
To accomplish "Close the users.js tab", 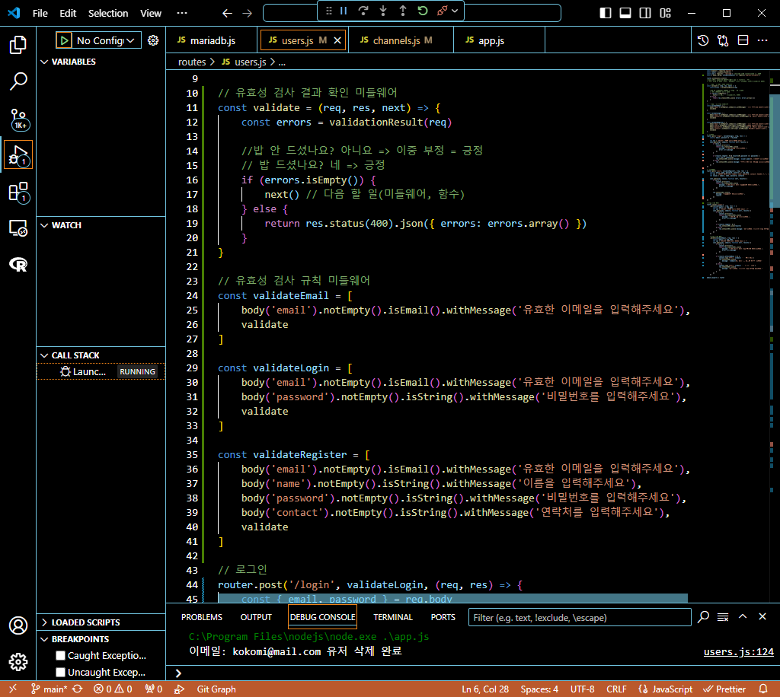I will point(337,40).
